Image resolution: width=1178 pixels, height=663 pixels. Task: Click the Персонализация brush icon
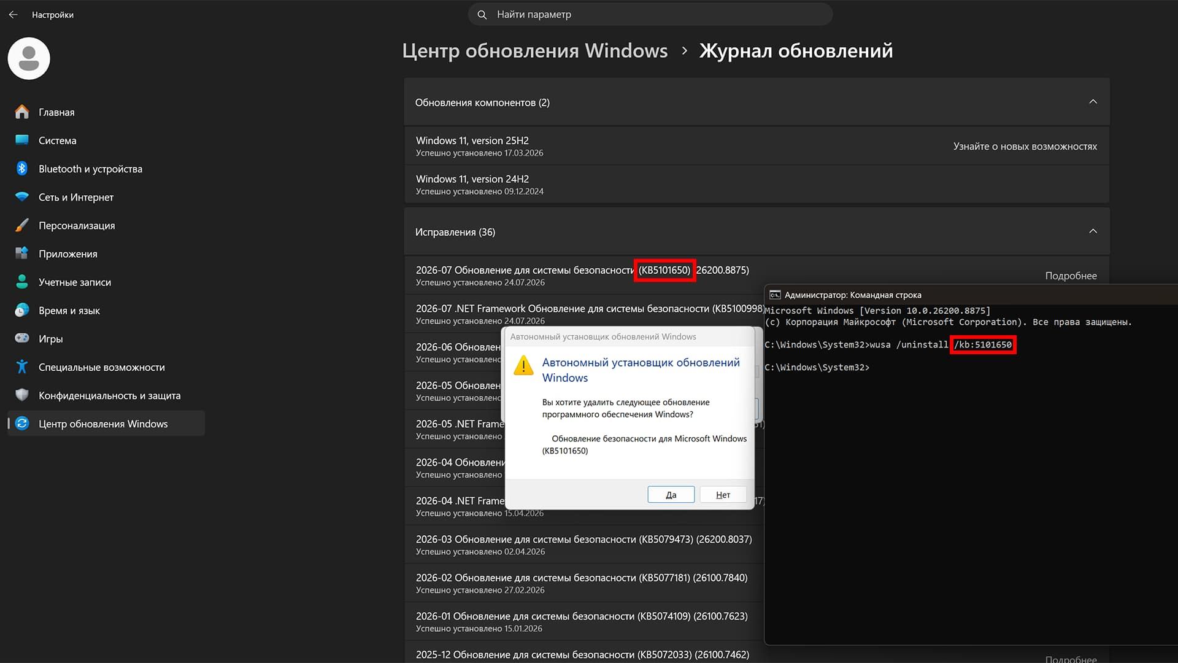(x=22, y=225)
